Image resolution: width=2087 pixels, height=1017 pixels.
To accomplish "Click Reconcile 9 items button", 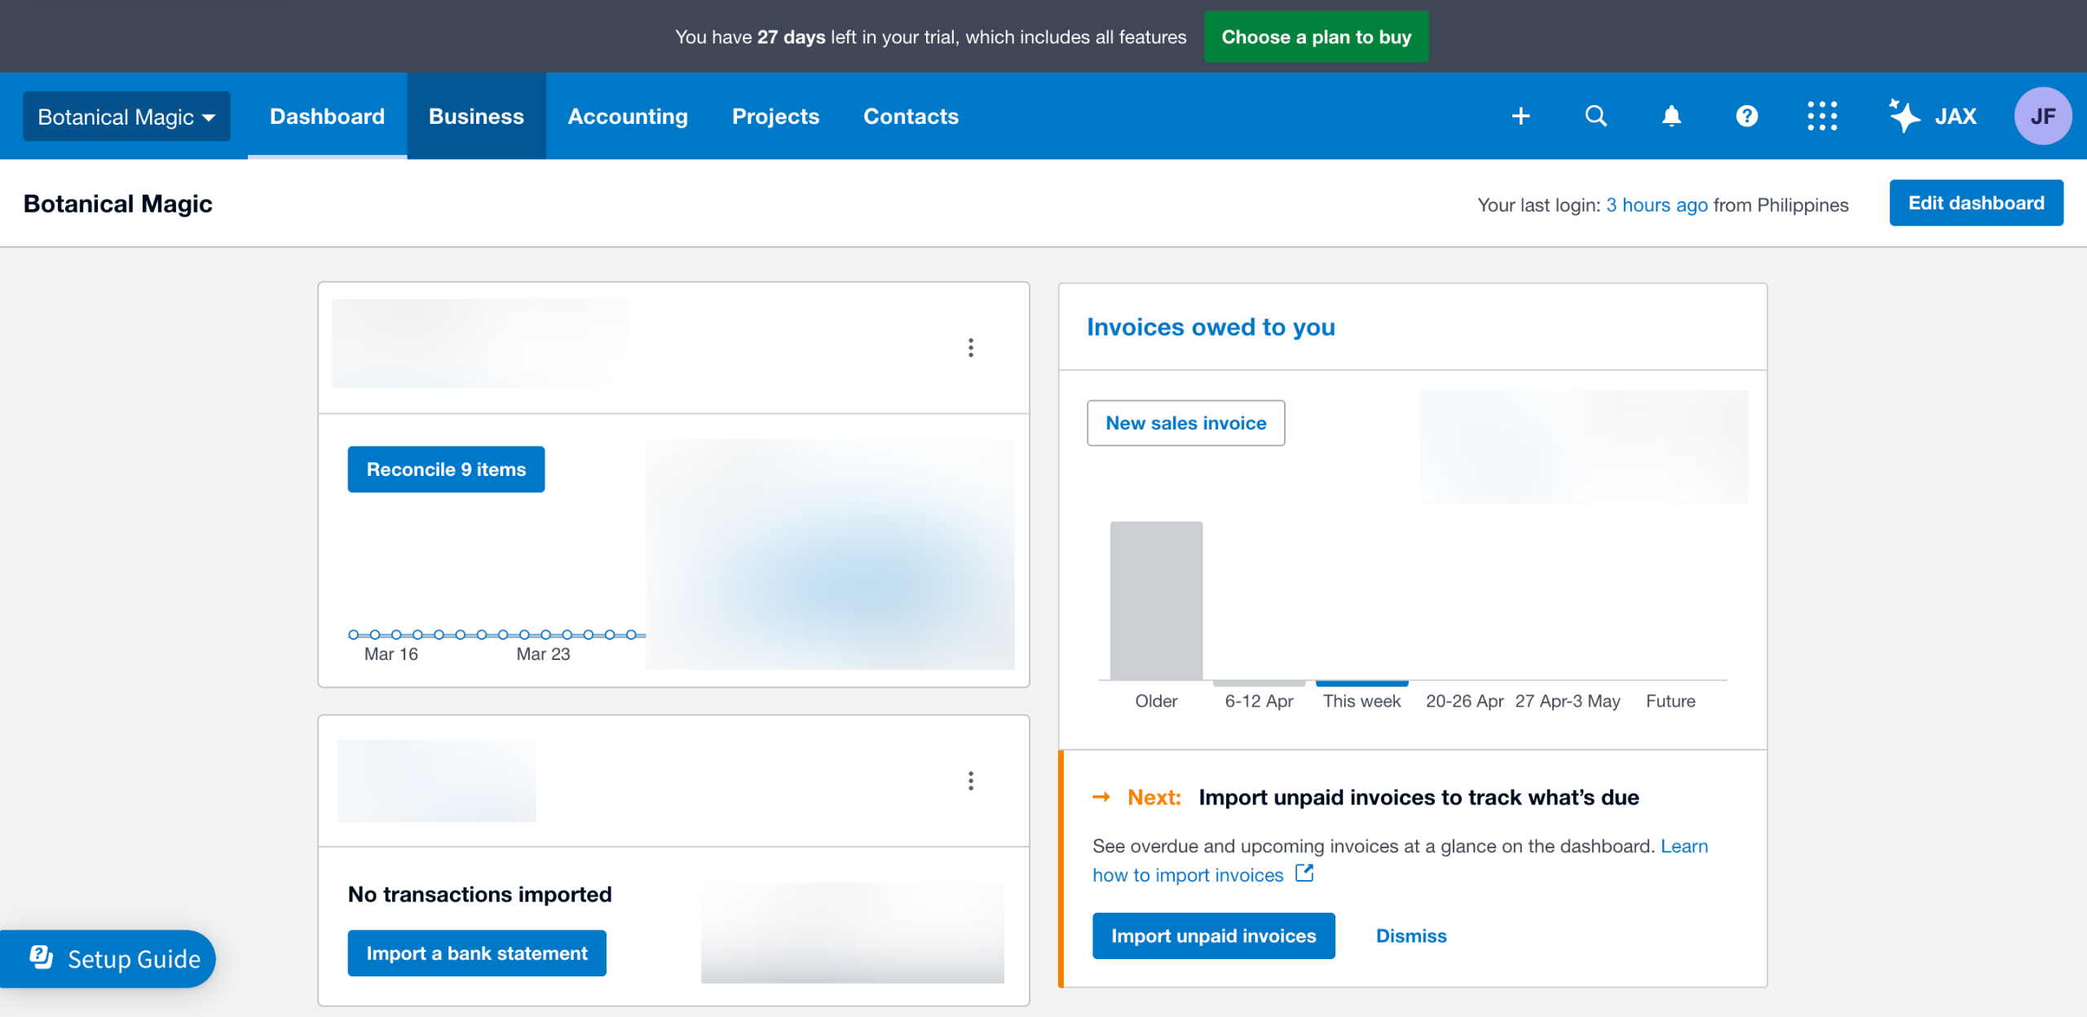I will pyautogui.click(x=446, y=469).
